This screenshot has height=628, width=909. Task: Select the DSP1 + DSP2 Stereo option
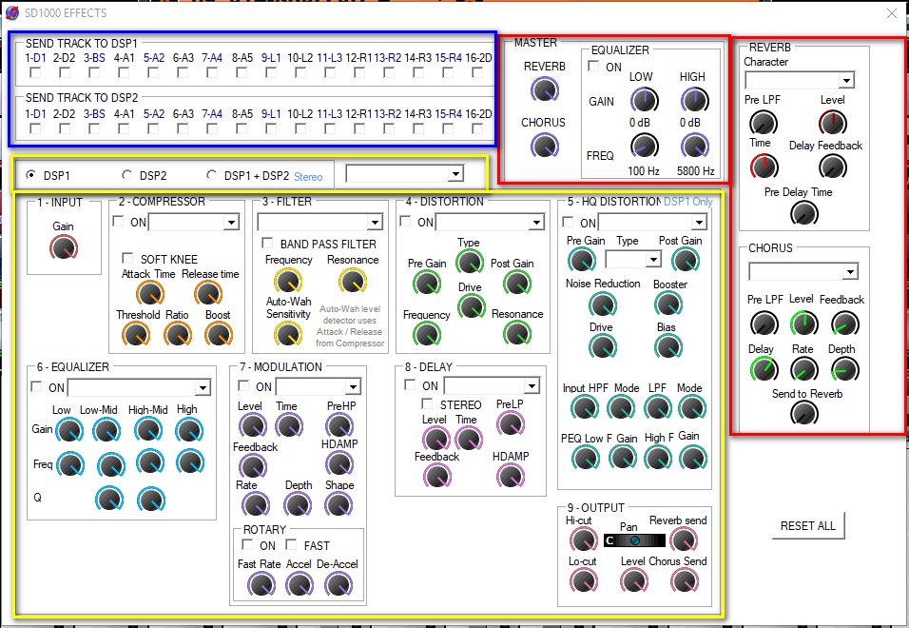point(211,174)
